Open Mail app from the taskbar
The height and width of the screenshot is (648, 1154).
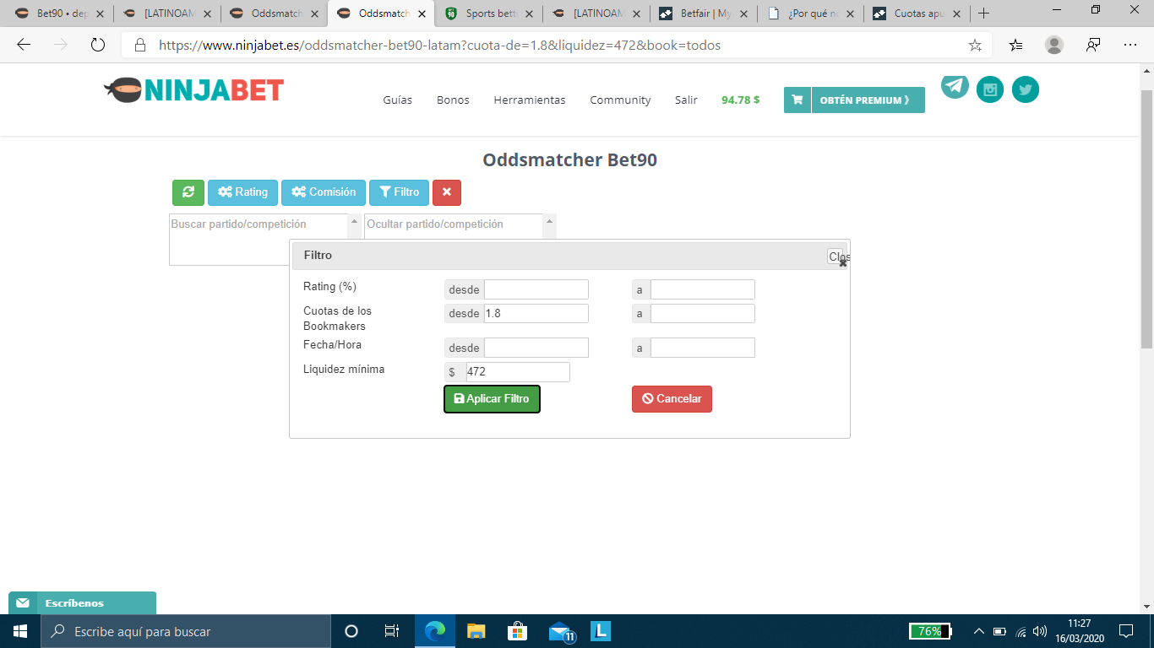[x=561, y=631]
